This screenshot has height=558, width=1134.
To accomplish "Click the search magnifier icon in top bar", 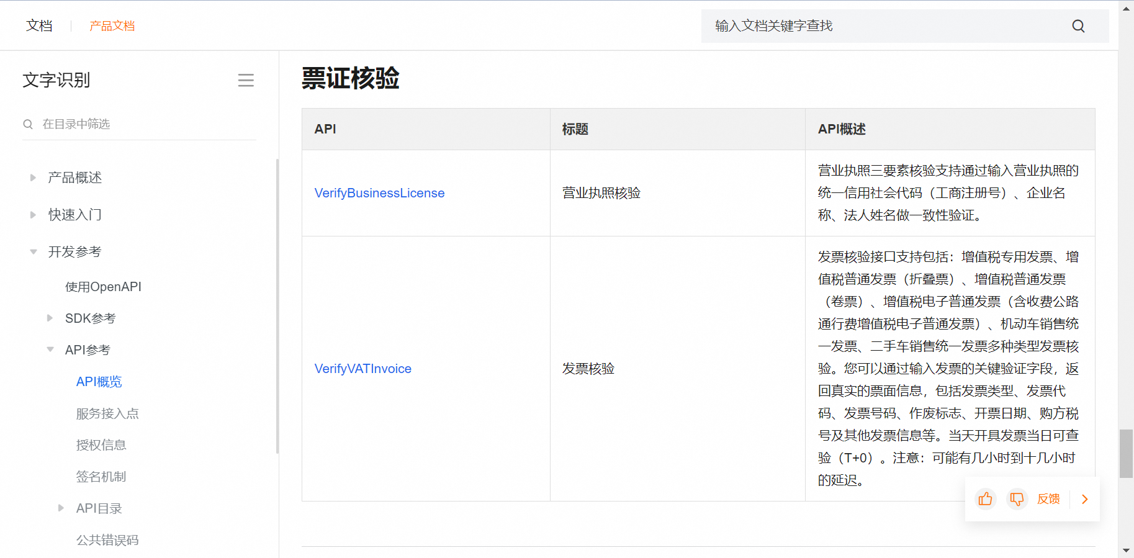I will click(x=1078, y=26).
